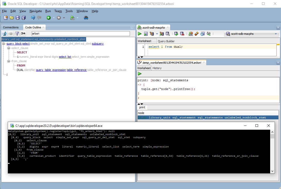This screenshot has width=281, height=189.
Task: Click the funnel filter icon in Code Outline
Action: [17, 34]
